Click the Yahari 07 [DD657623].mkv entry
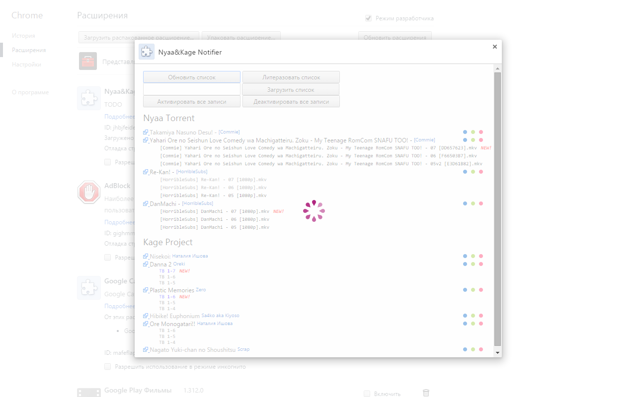 (x=318, y=148)
